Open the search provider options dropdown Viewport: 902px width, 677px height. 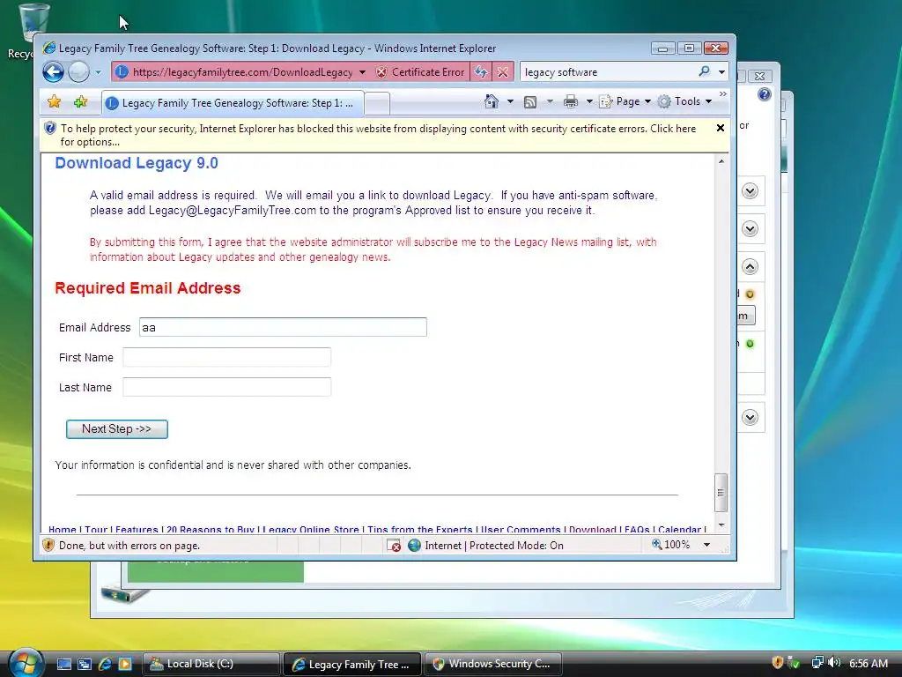(x=721, y=72)
